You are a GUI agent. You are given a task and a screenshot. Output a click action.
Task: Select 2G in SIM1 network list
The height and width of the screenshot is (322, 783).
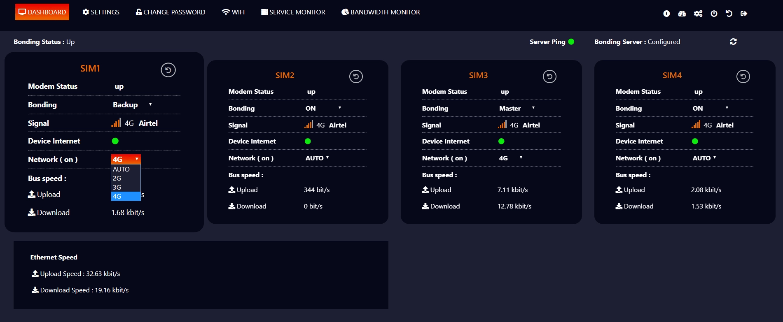point(126,178)
